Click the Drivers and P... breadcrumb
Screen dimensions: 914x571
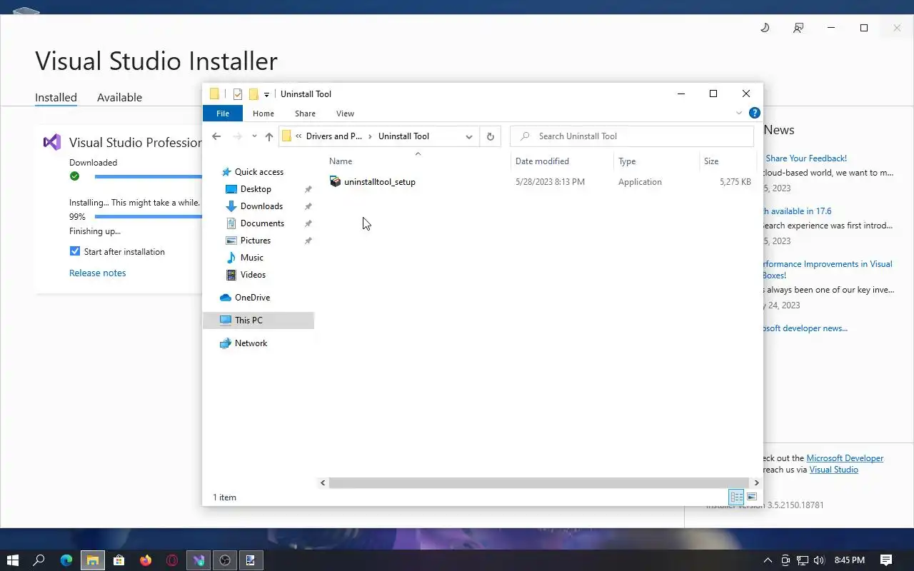click(334, 136)
